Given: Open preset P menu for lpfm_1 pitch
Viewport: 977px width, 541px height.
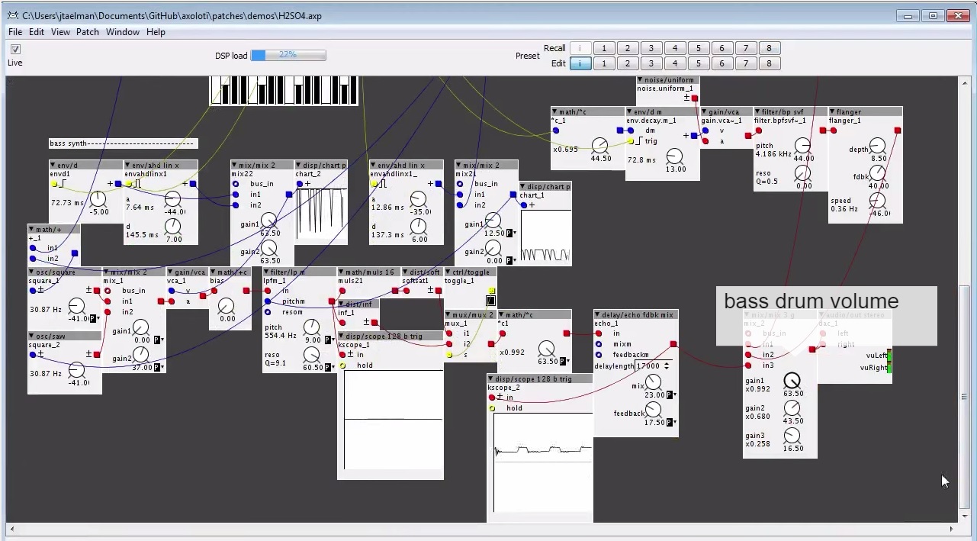Looking at the screenshot, I should coord(331,340).
